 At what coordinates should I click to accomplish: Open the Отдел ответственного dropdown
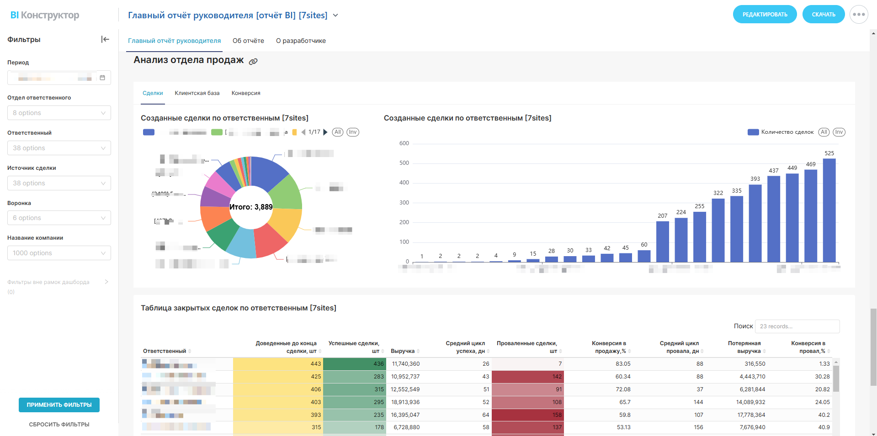tap(59, 113)
